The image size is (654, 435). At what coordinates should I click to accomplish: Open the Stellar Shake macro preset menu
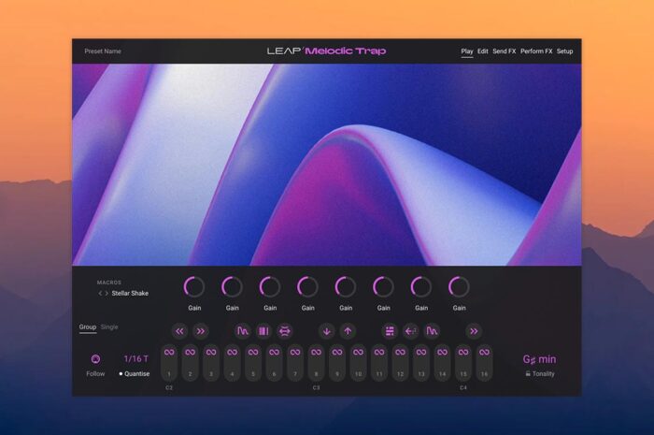(130, 294)
